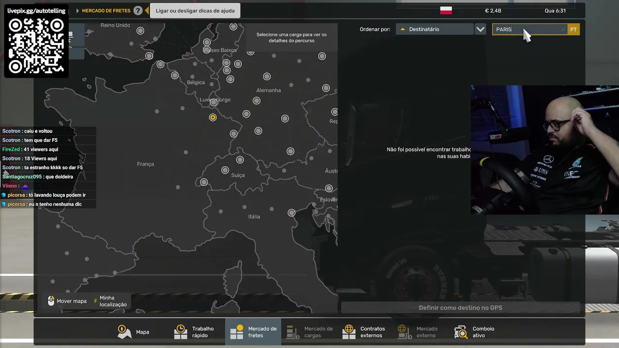Open the Mapa screen
The height and width of the screenshot is (348, 619).
pos(133,332)
